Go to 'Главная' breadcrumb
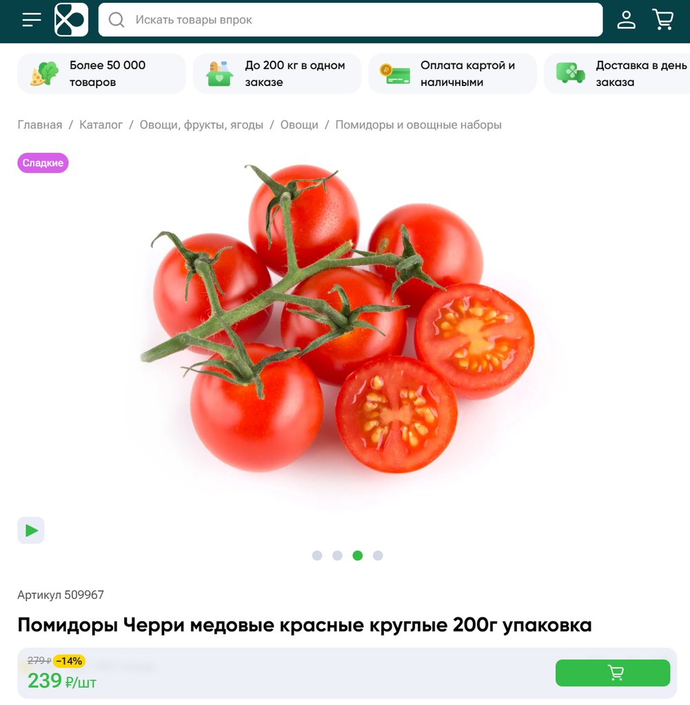690x705 pixels. pos(40,125)
